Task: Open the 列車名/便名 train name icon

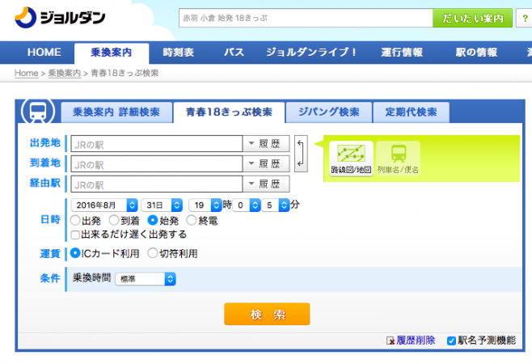Action: click(x=398, y=159)
